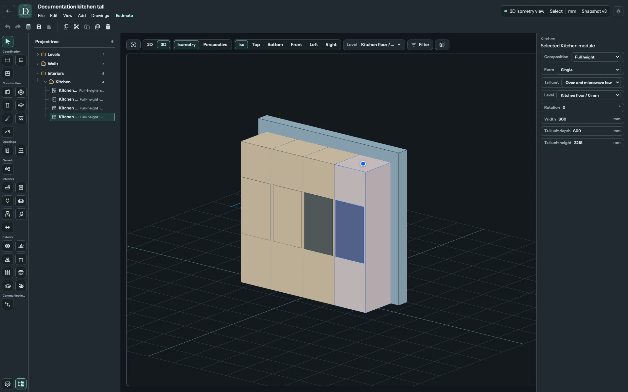
Task: Delete selection with the trash icon
Action: 108,27
